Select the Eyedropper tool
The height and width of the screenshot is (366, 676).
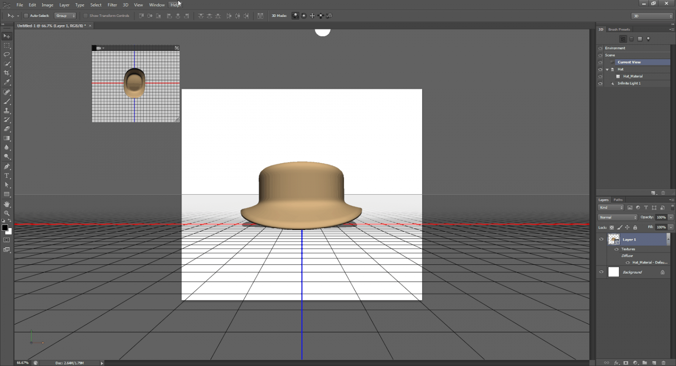7,82
